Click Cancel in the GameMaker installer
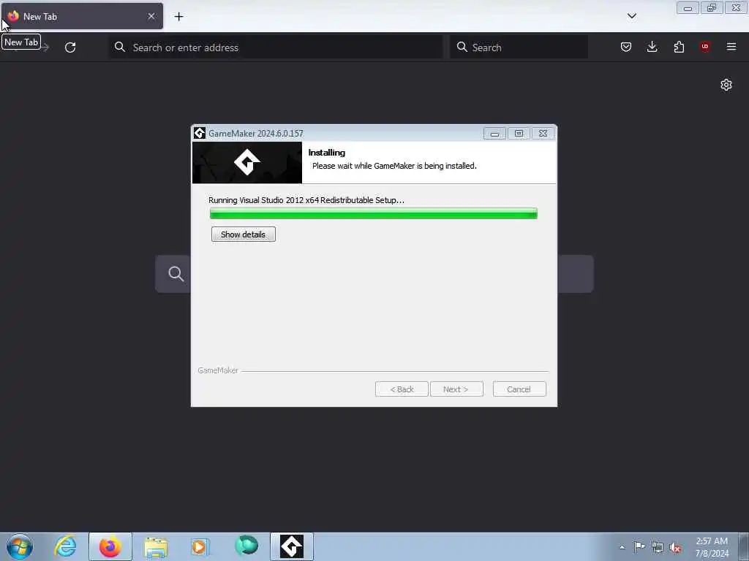Viewport: 749px width, 561px height. click(x=519, y=389)
